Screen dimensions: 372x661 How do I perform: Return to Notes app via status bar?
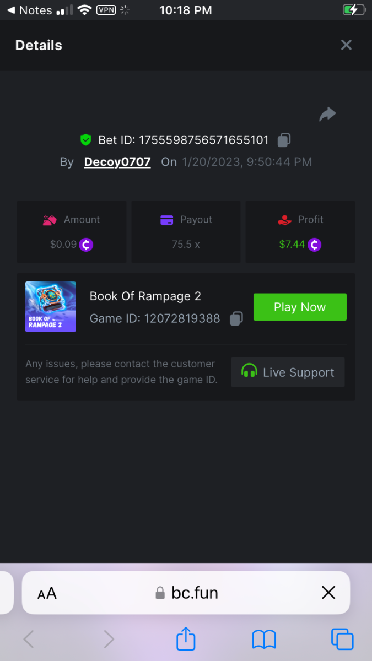pyautogui.click(x=29, y=10)
